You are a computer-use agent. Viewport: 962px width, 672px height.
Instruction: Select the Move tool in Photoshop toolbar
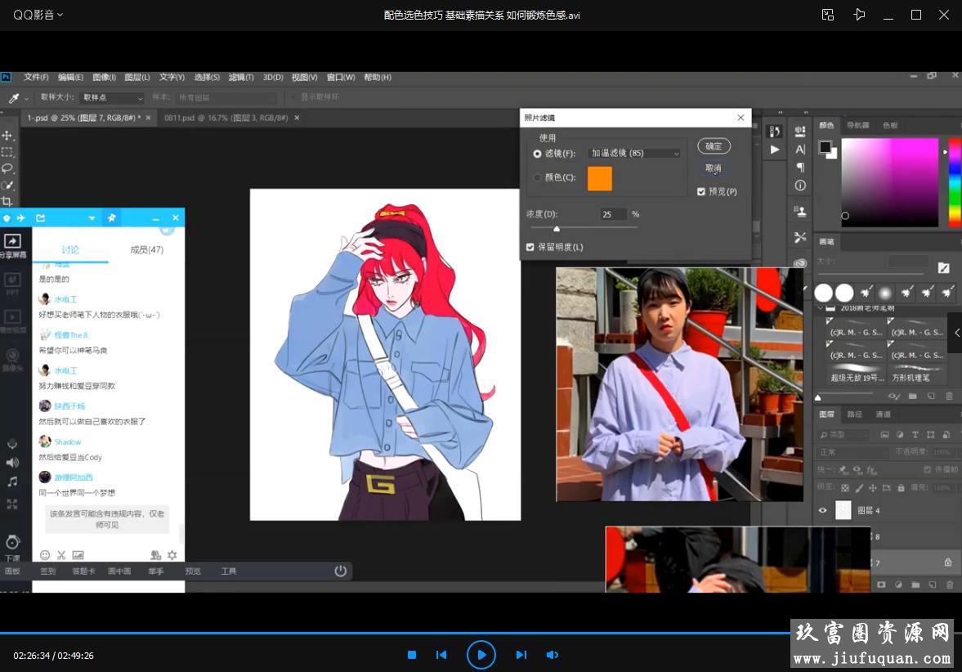tap(7, 135)
